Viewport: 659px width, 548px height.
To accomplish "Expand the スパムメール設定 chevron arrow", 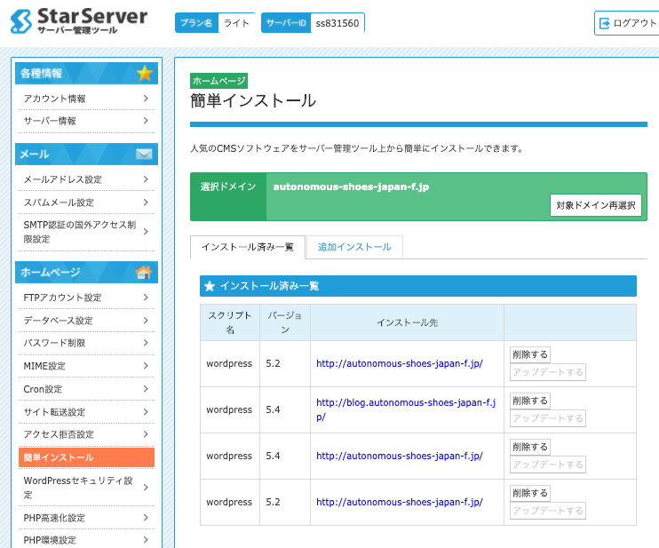I will [x=145, y=203].
